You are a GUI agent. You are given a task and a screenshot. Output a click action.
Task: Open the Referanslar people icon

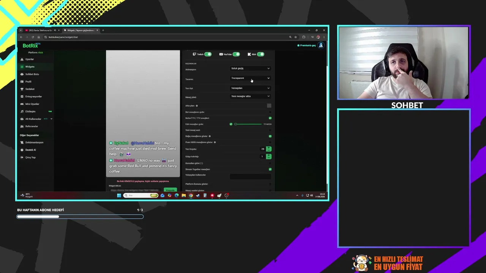(22, 126)
